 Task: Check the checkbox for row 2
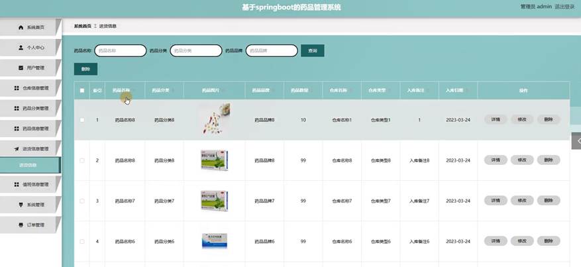(x=82, y=160)
